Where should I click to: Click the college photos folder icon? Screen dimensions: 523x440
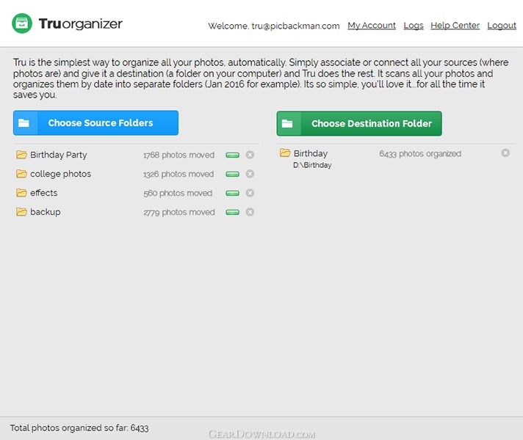tap(22, 174)
